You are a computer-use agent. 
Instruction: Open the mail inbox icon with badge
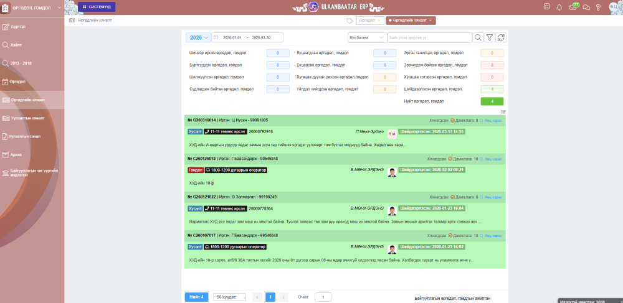point(573,7)
